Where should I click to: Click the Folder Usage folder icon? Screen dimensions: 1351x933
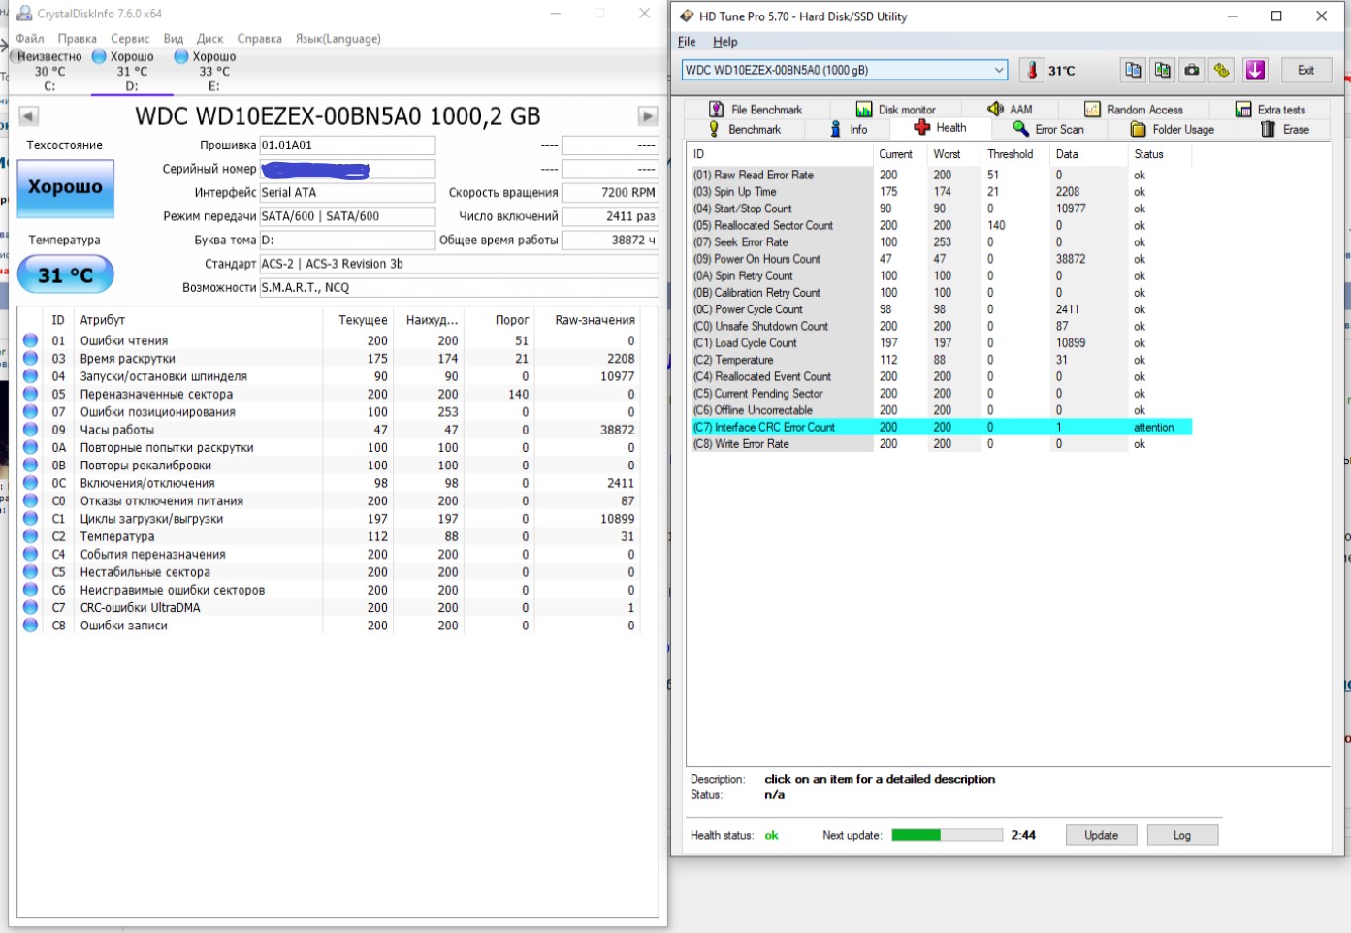pyautogui.click(x=1139, y=129)
